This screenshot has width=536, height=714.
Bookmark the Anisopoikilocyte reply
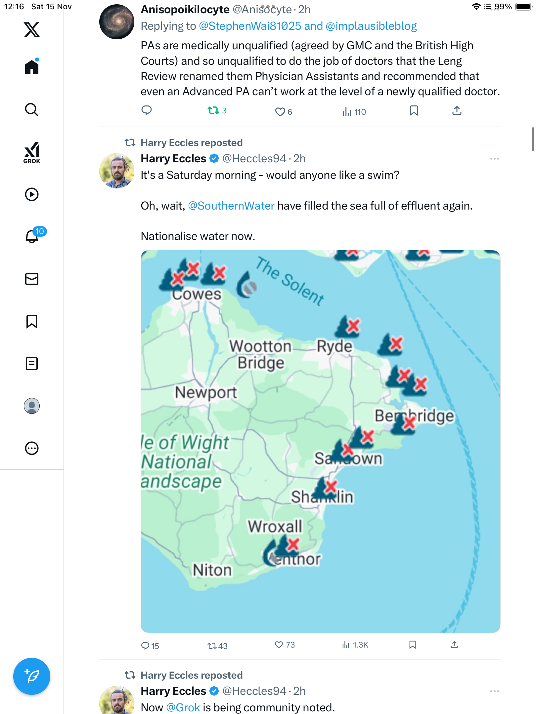pos(414,111)
